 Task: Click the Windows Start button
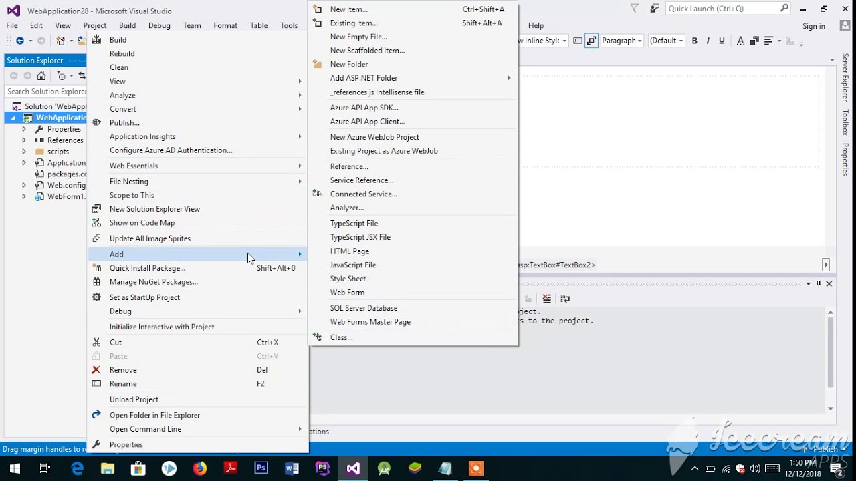click(x=15, y=468)
